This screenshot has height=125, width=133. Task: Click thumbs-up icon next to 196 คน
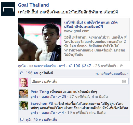21,73
